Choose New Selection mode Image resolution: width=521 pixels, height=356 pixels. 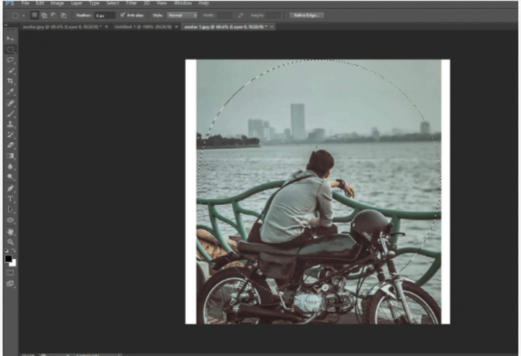34,15
